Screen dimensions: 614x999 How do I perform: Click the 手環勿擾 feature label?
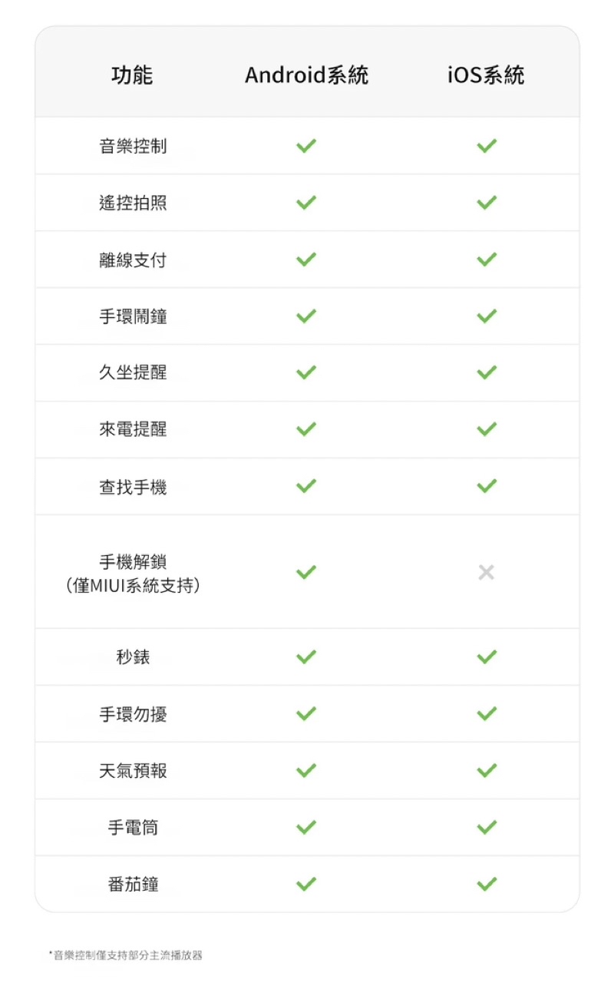(133, 715)
